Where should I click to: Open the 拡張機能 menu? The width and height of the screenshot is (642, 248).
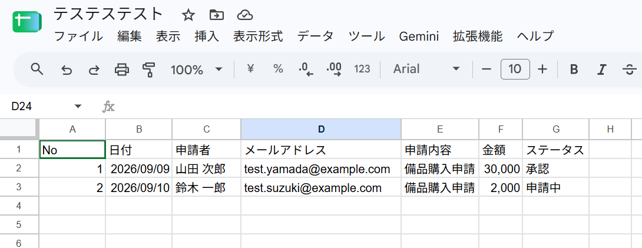coord(478,37)
